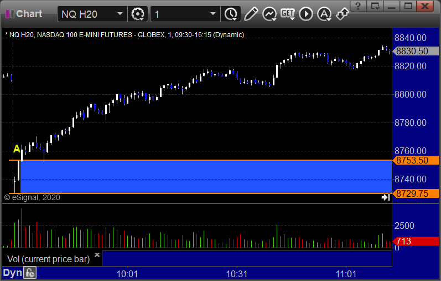441x281 pixels.
Task: Open the studies chart icon
Action: coord(269,14)
